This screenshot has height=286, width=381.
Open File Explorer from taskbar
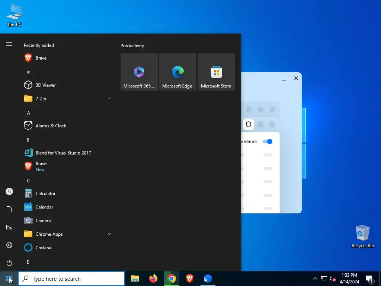coord(135,279)
